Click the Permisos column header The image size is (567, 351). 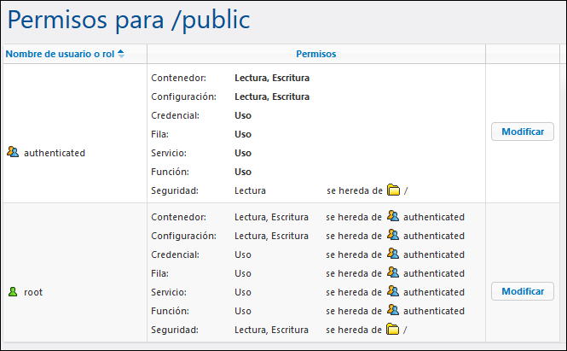315,54
